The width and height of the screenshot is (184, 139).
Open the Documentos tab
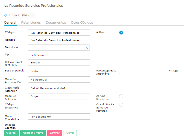click(x=56, y=23)
